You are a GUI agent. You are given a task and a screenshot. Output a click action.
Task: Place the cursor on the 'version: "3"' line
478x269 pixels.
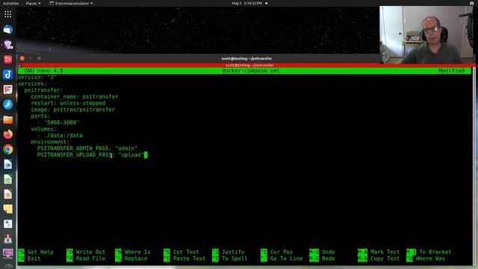coord(37,77)
